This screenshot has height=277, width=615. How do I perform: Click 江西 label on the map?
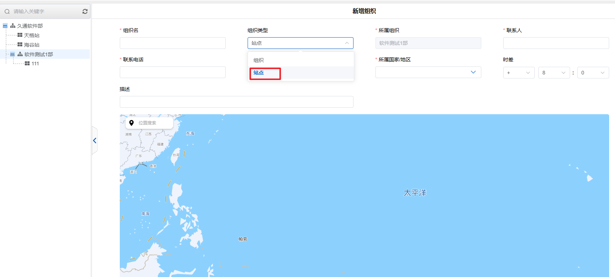coord(148,134)
